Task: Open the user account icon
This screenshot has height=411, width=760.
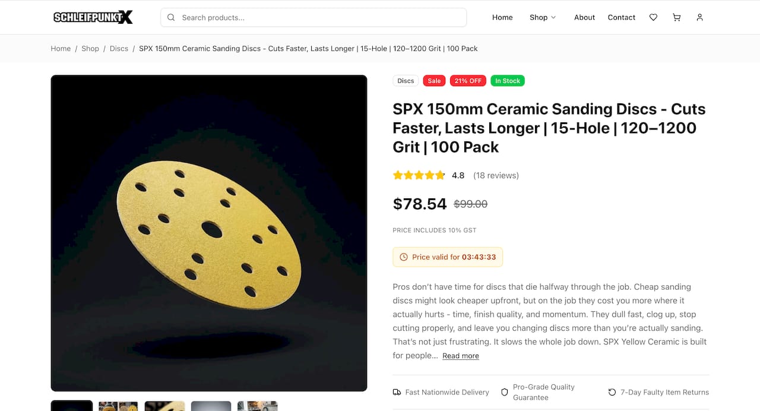Action: coord(699,18)
